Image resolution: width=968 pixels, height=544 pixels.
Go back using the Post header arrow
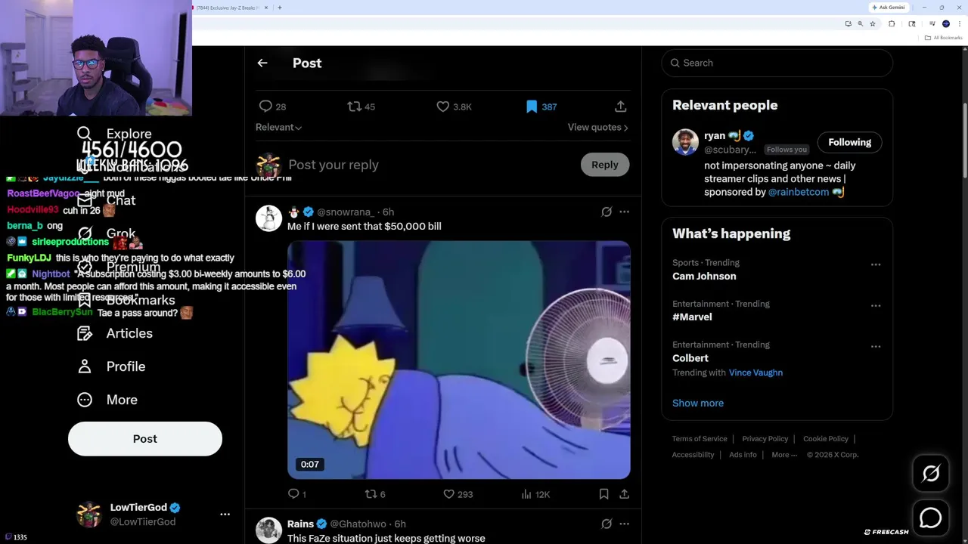(x=262, y=63)
